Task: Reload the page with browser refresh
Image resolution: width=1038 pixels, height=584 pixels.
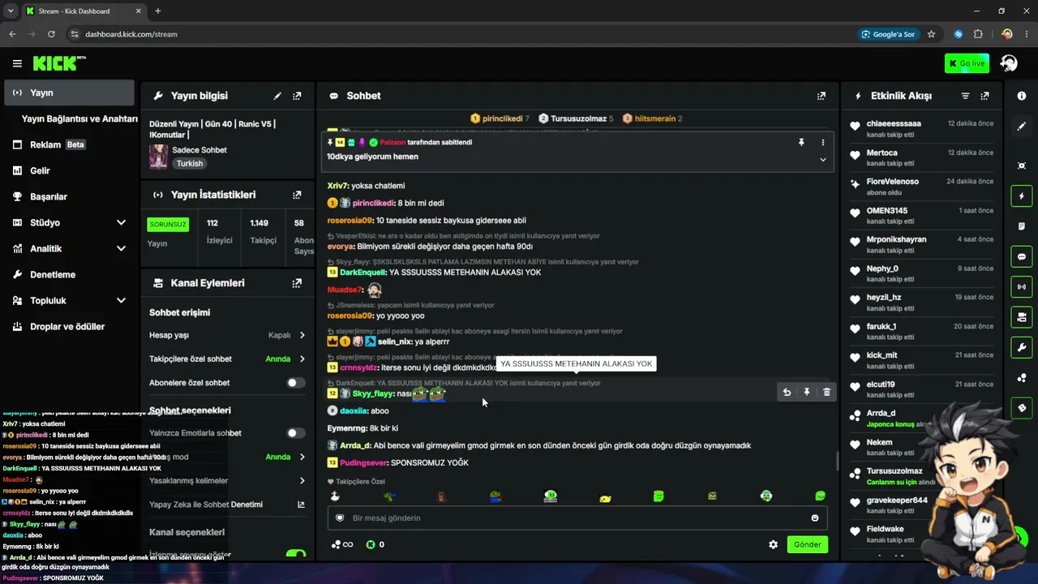Action: pos(51,34)
